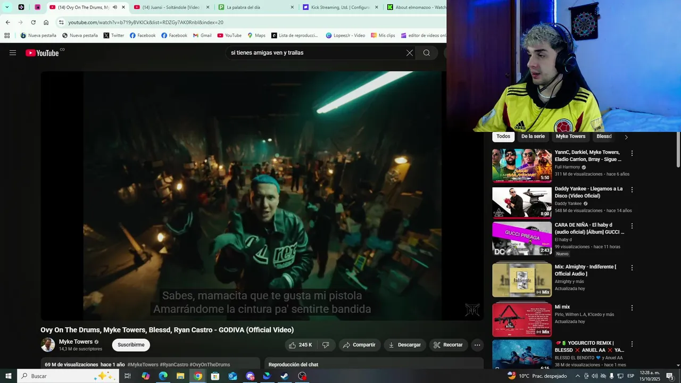Open the YouTube bookmark
The image size is (681, 383).
pyautogui.click(x=229, y=36)
